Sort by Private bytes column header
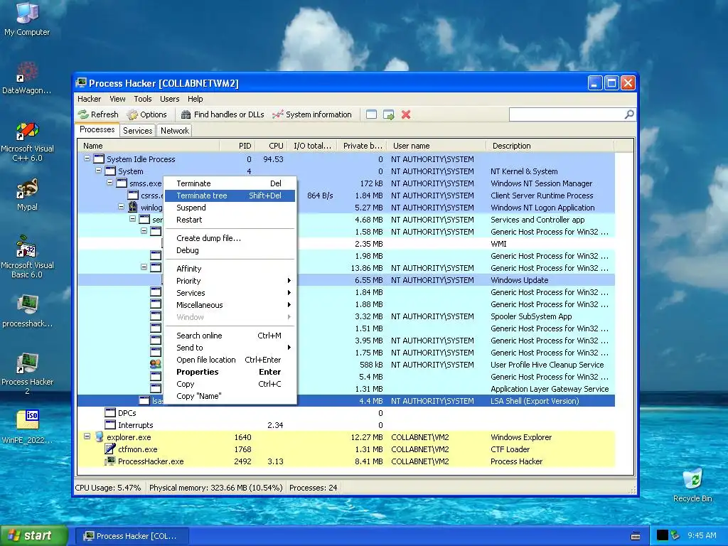 click(x=362, y=146)
